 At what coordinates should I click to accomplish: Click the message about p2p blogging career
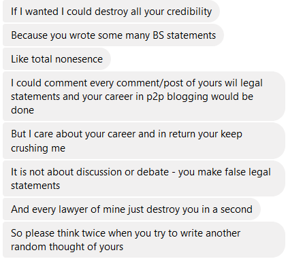[x=144, y=97]
